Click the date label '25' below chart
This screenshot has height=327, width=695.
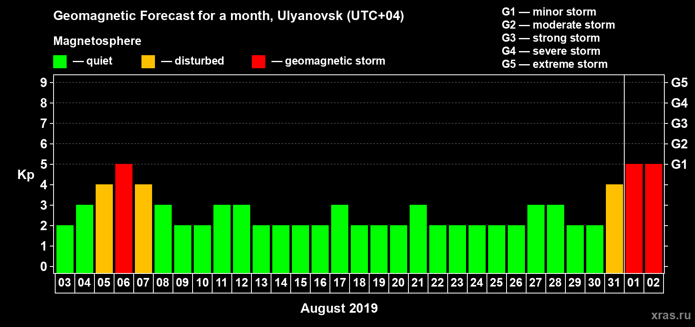tap(496, 282)
